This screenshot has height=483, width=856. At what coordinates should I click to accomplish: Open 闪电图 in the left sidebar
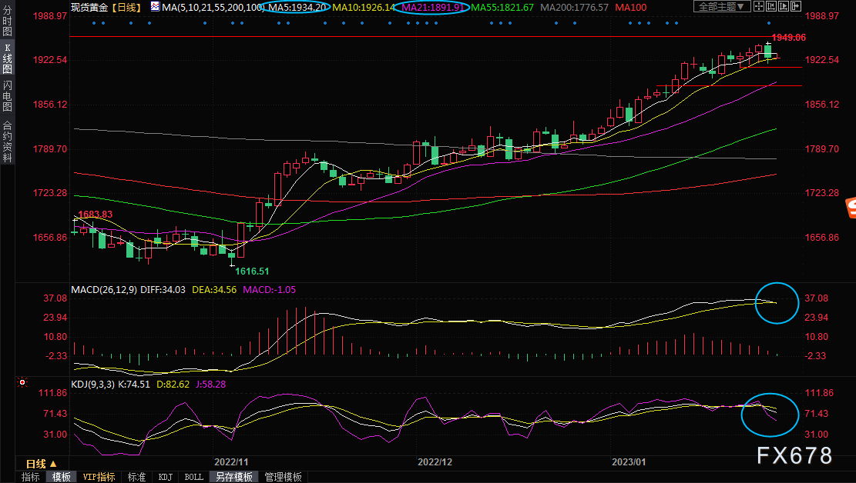[7, 96]
